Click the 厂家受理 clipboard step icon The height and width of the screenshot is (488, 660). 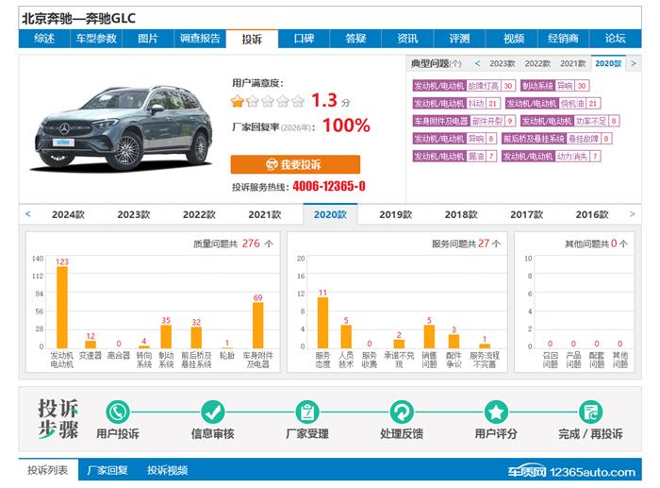(307, 412)
